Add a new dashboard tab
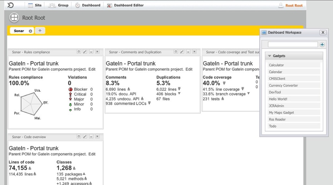The image size is (333, 185). [40, 31]
